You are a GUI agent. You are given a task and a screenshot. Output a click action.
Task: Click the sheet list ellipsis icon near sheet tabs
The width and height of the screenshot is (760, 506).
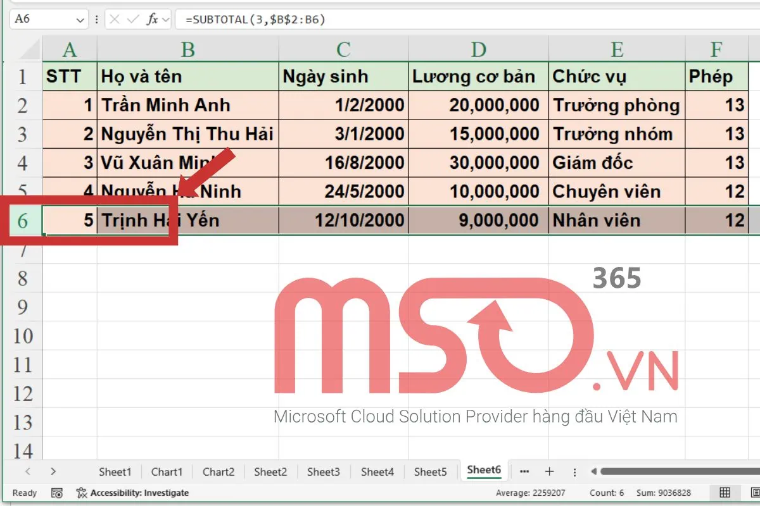pos(524,471)
